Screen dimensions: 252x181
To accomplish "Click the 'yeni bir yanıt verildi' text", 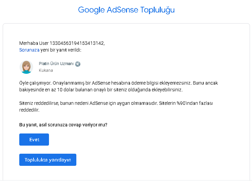I will [61, 50].
